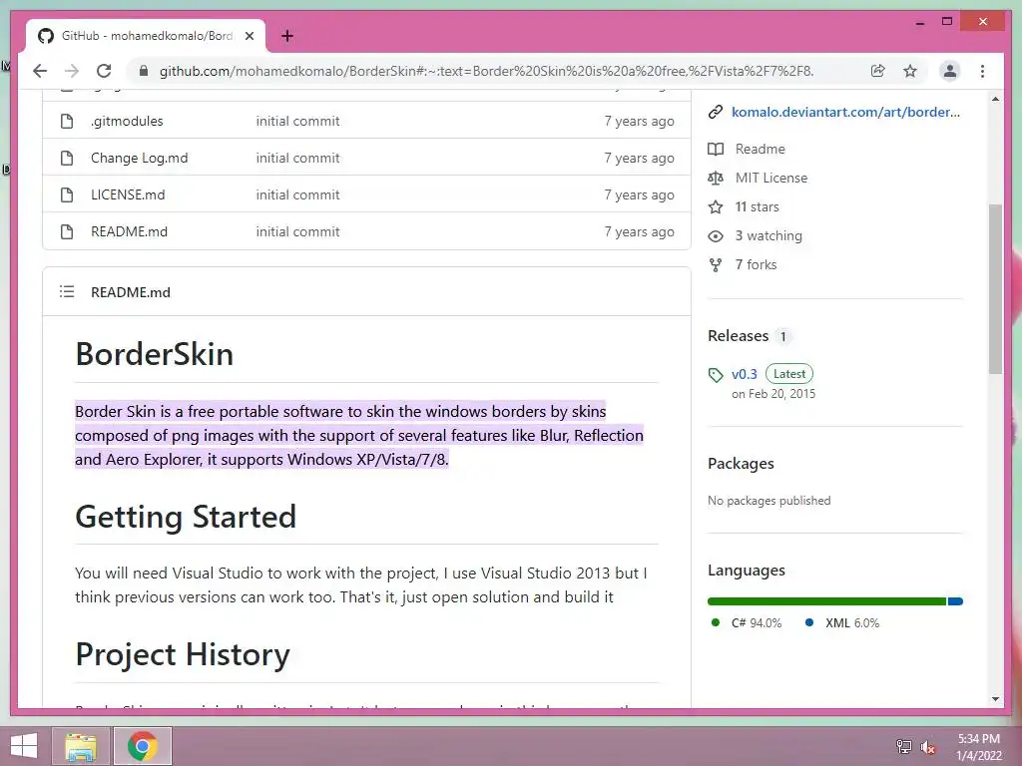Open komalo.deviantart.com/art/border link
The height and width of the screenshot is (766, 1022).
845,112
